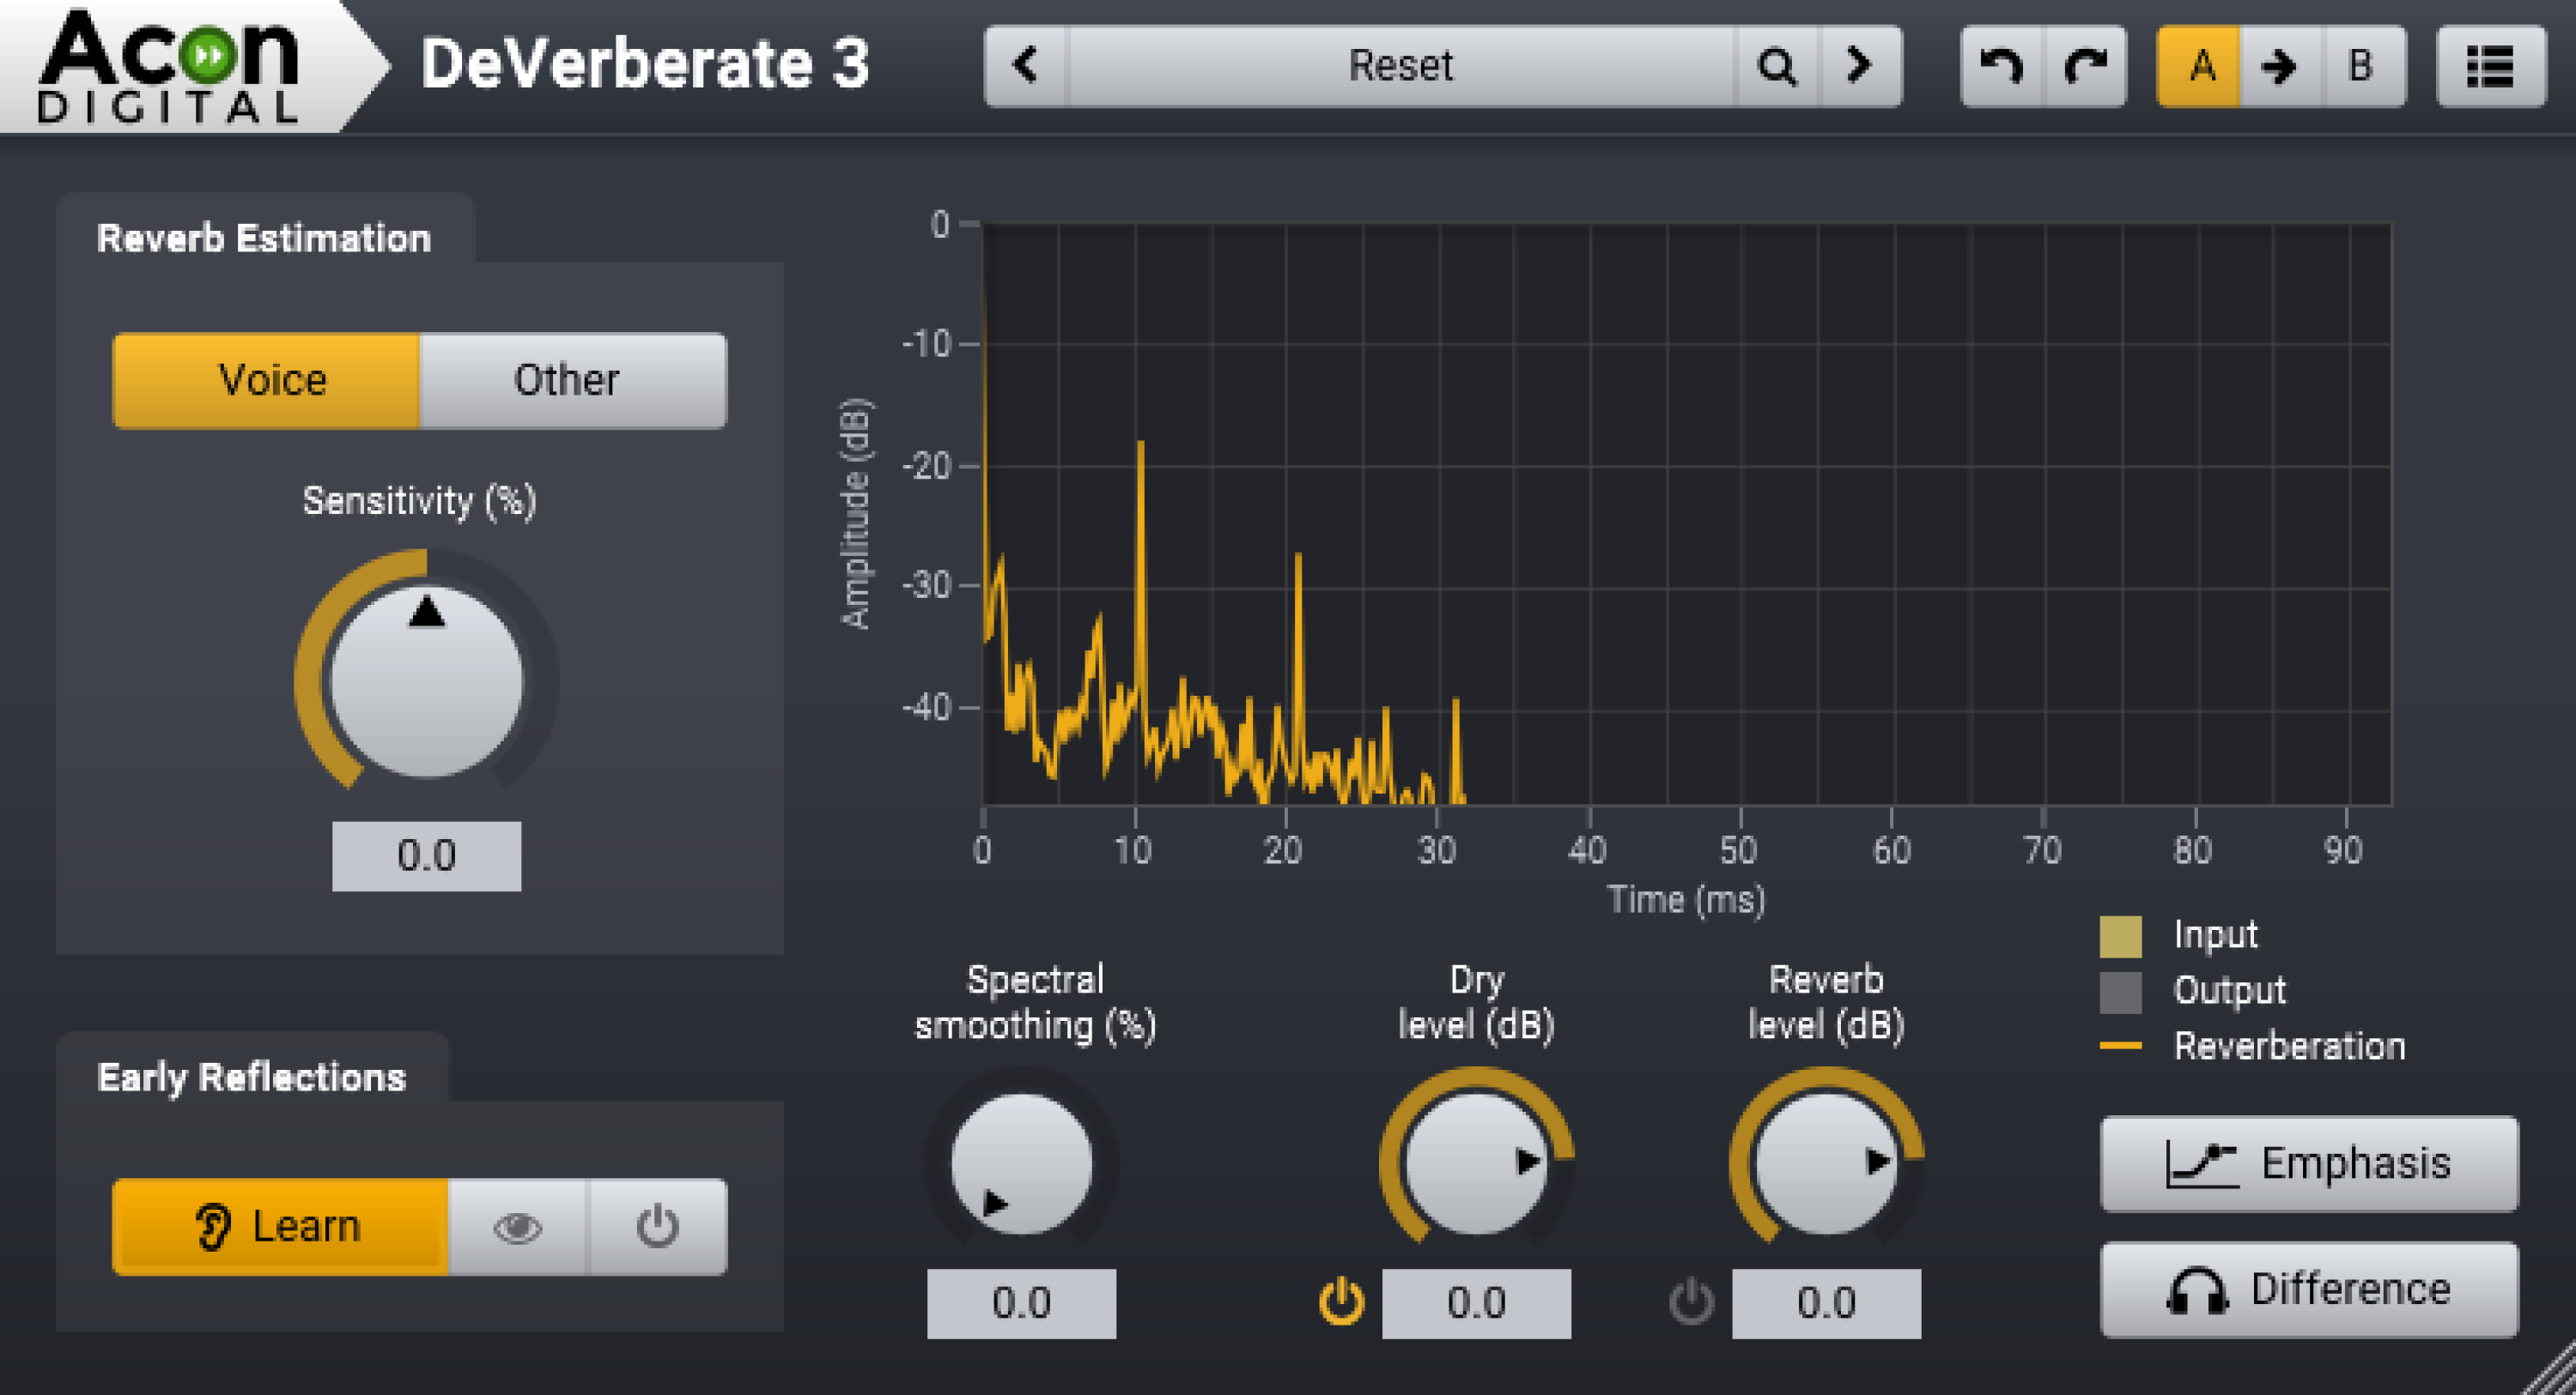Click the Reset preset name field
The width and height of the screenshot is (2576, 1395).
pos(1400,66)
